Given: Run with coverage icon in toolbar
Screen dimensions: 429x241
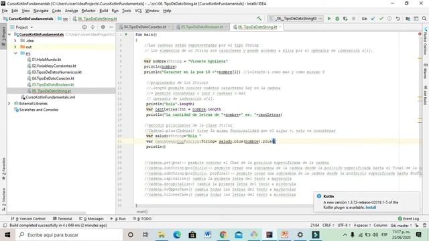Looking at the screenshot, I should coord(345,19).
